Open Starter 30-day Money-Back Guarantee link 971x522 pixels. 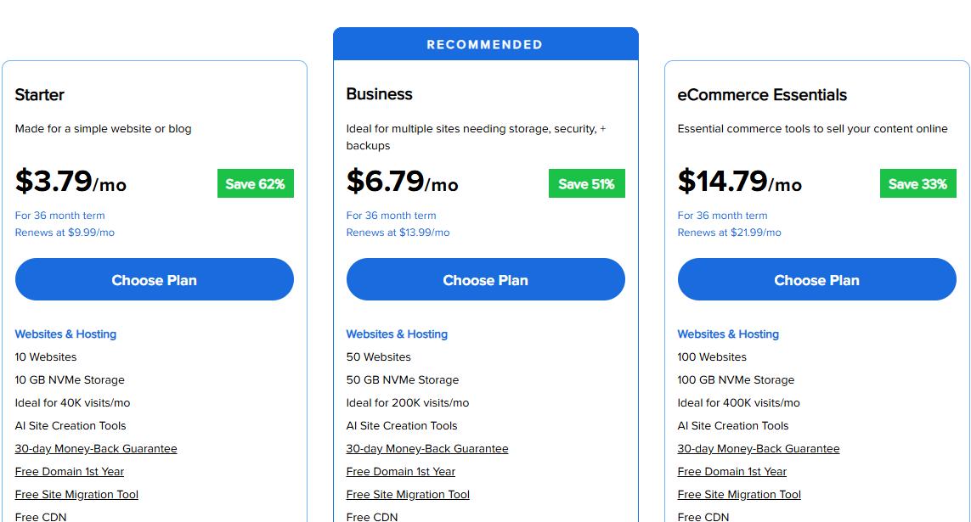pos(96,449)
